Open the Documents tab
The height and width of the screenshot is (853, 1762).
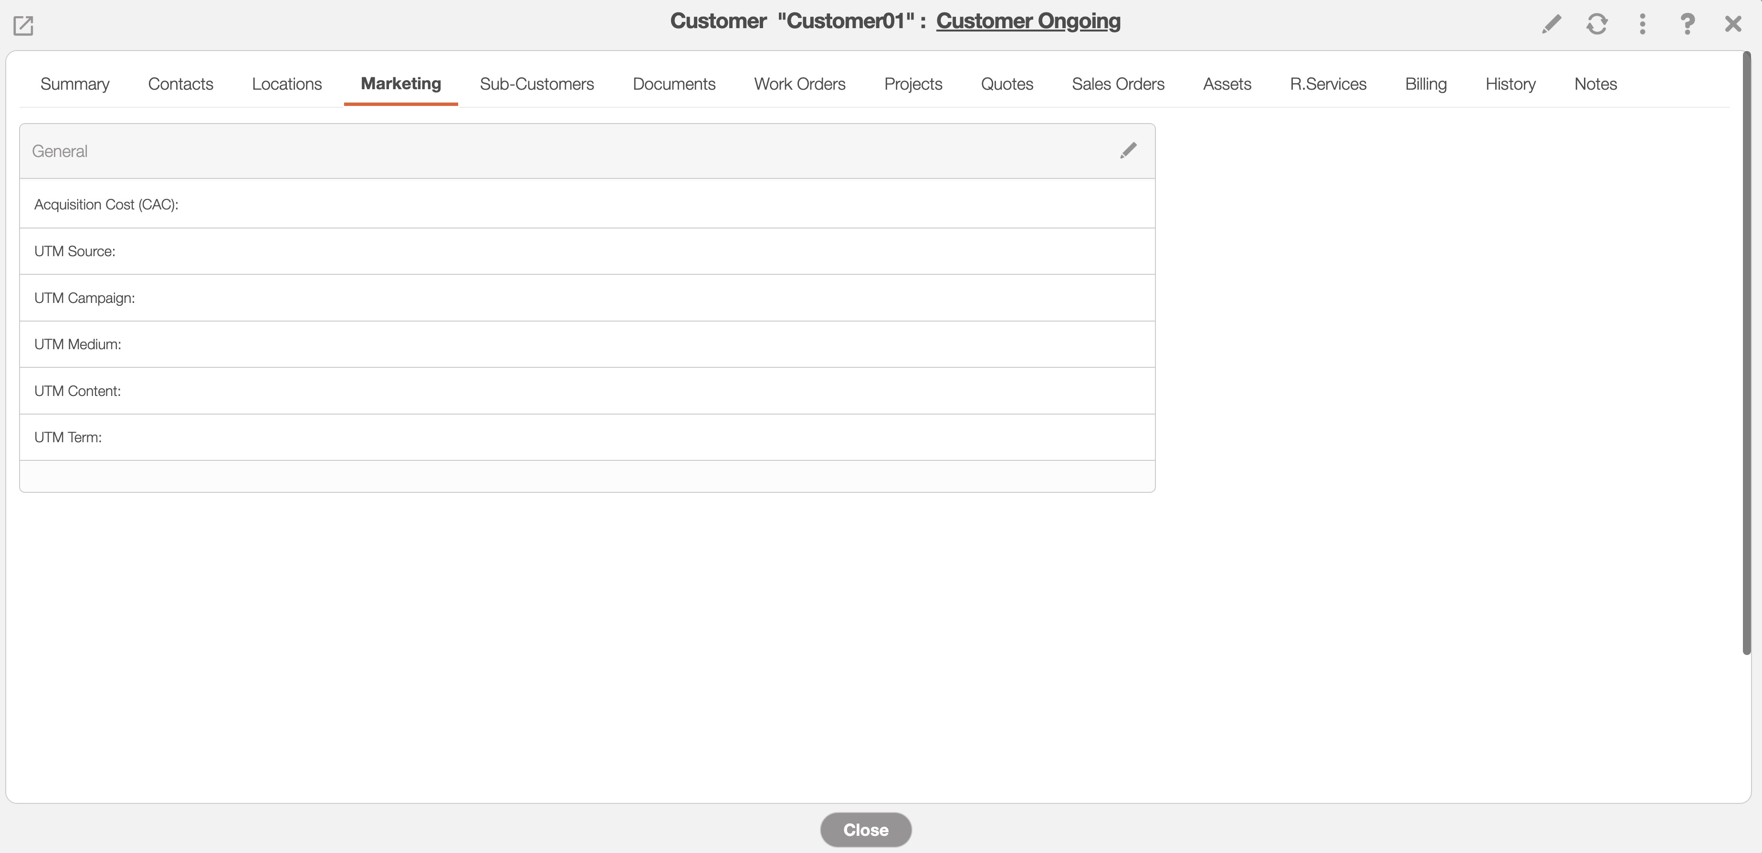click(x=674, y=84)
